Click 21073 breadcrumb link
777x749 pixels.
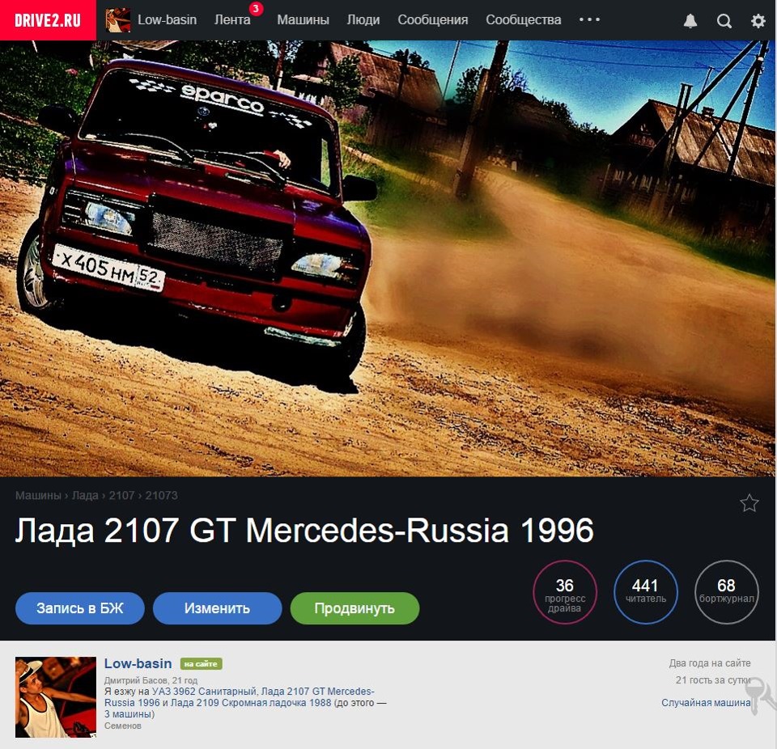(161, 495)
